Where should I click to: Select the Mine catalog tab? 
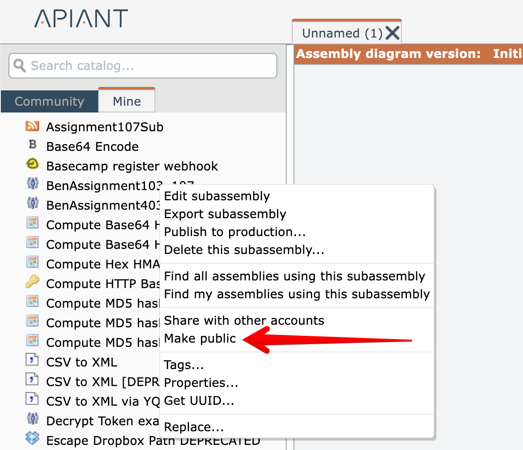pyautogui.click(x=127, y=101)
